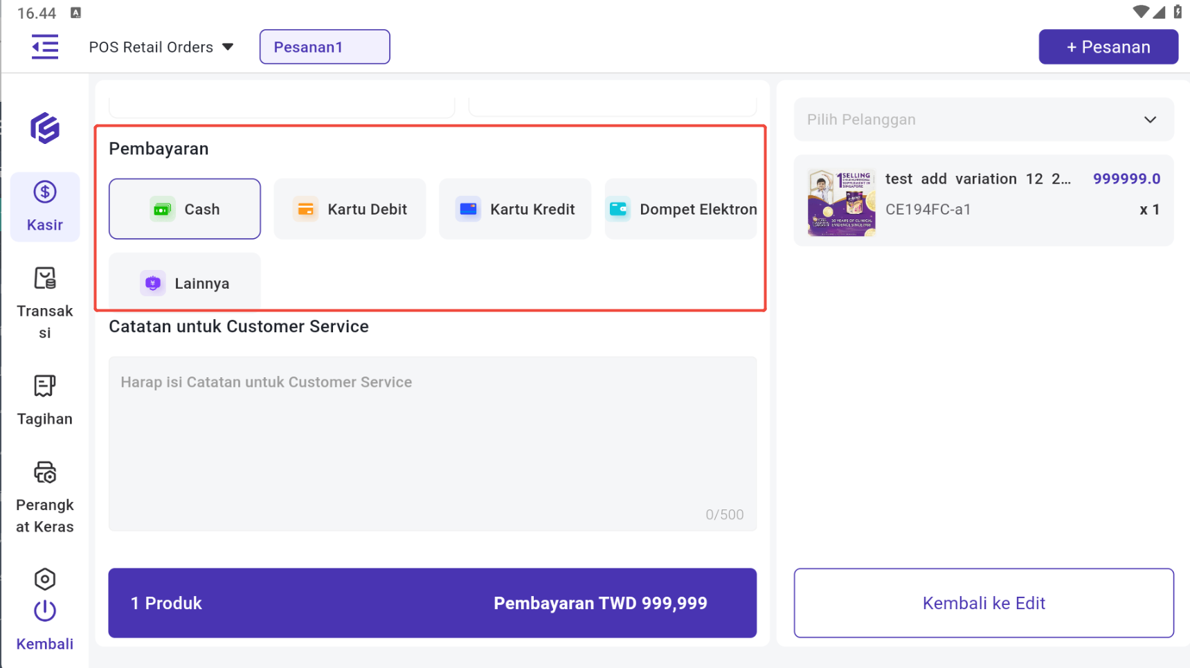
Task: Switch to Pesanan1 tab
Action: click(324, 47)
